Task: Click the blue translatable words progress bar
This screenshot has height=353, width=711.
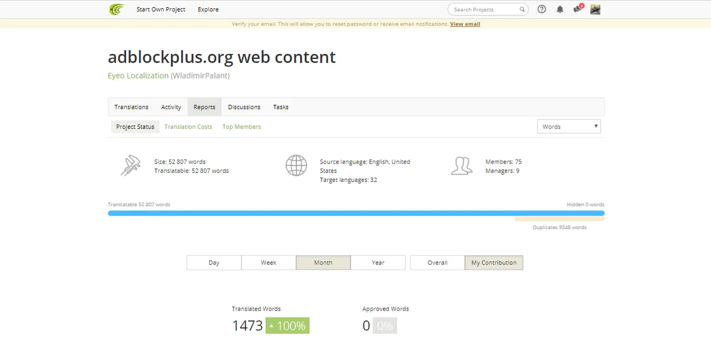Action: [x=356, y=213]
